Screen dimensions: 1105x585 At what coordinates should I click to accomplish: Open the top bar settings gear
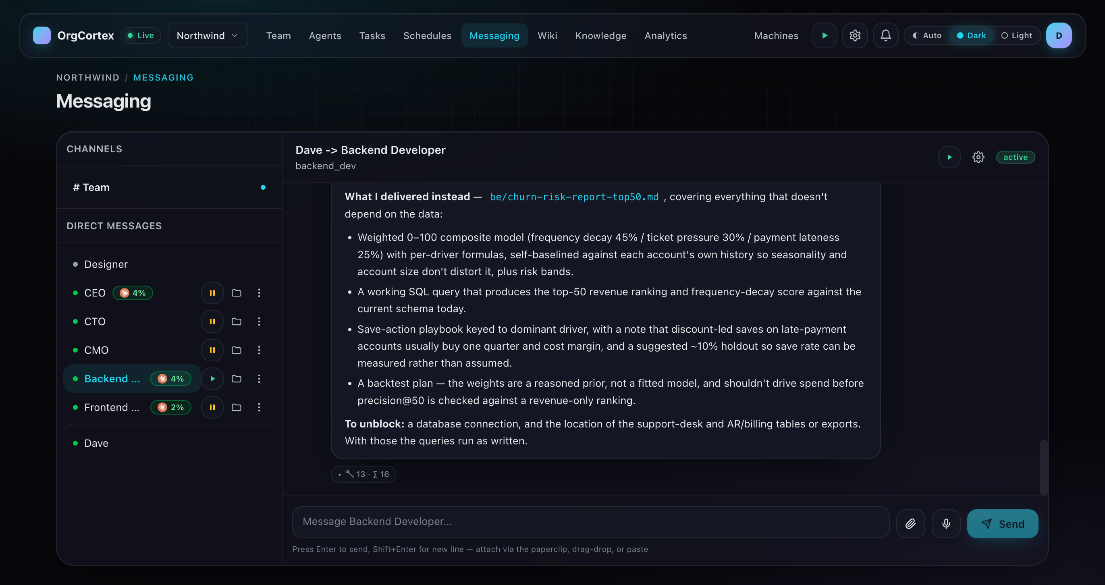855,35
